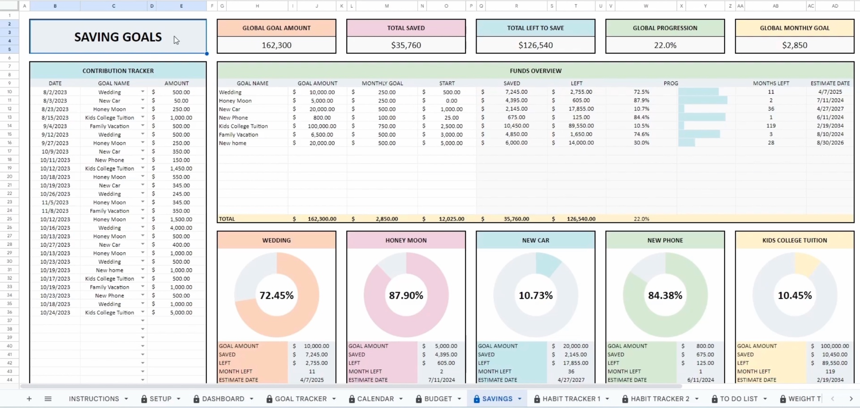Select the $2,850 global monthly goal cell
Image resolution: width=860 pixels, height=408 pixels.
click(795, 45)
